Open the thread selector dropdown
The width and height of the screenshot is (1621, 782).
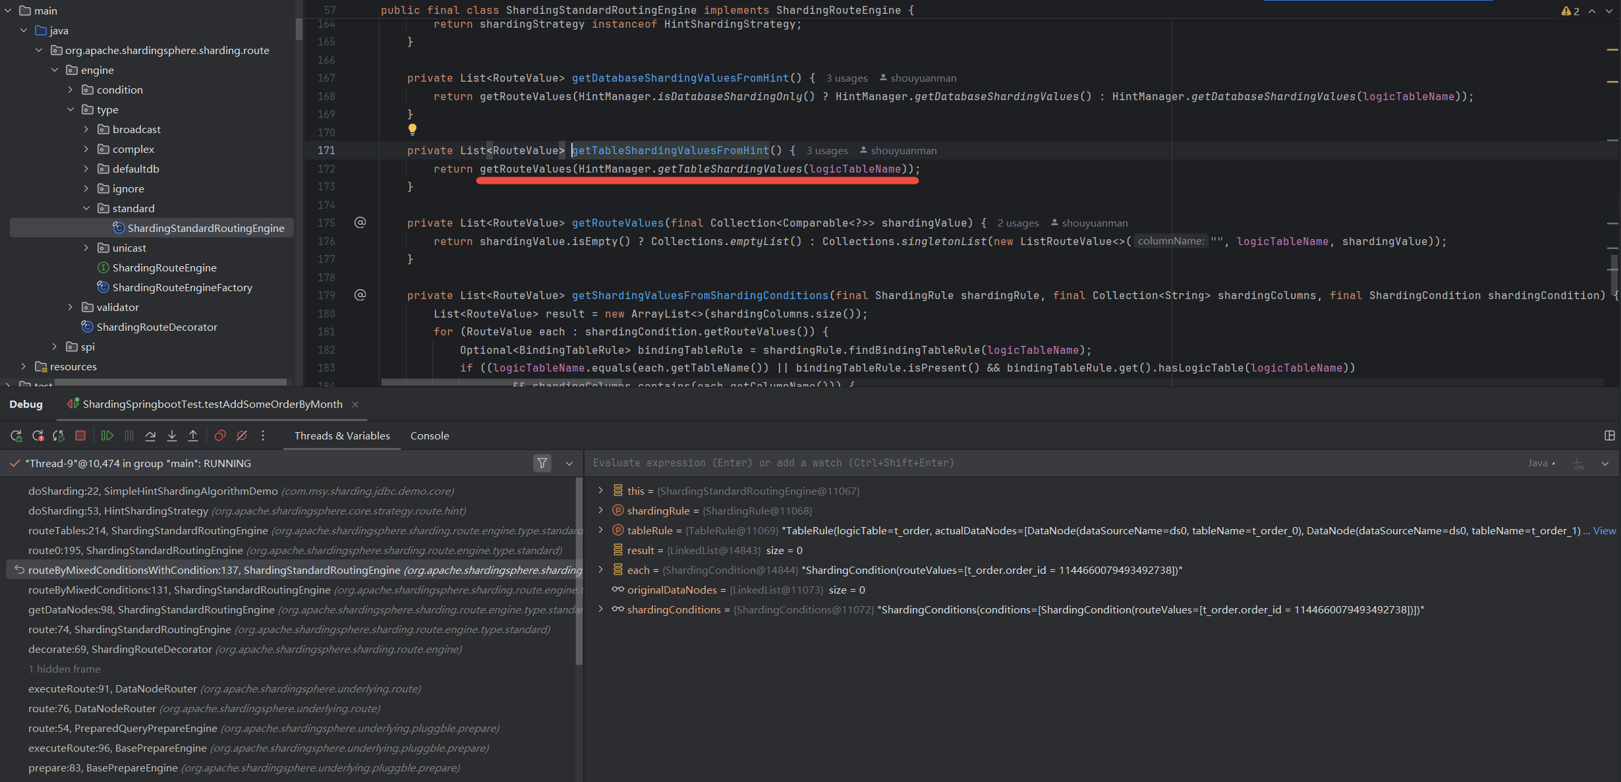[x=569, y=463]
